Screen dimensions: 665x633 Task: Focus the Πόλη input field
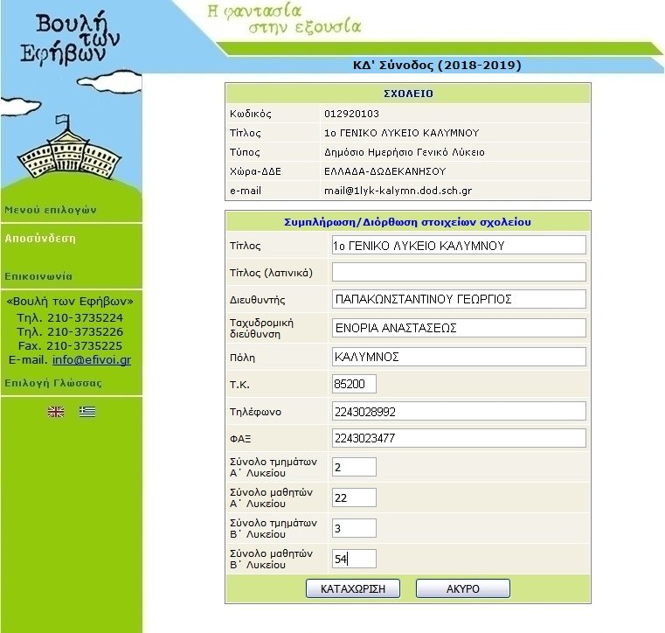pos(459,357)
